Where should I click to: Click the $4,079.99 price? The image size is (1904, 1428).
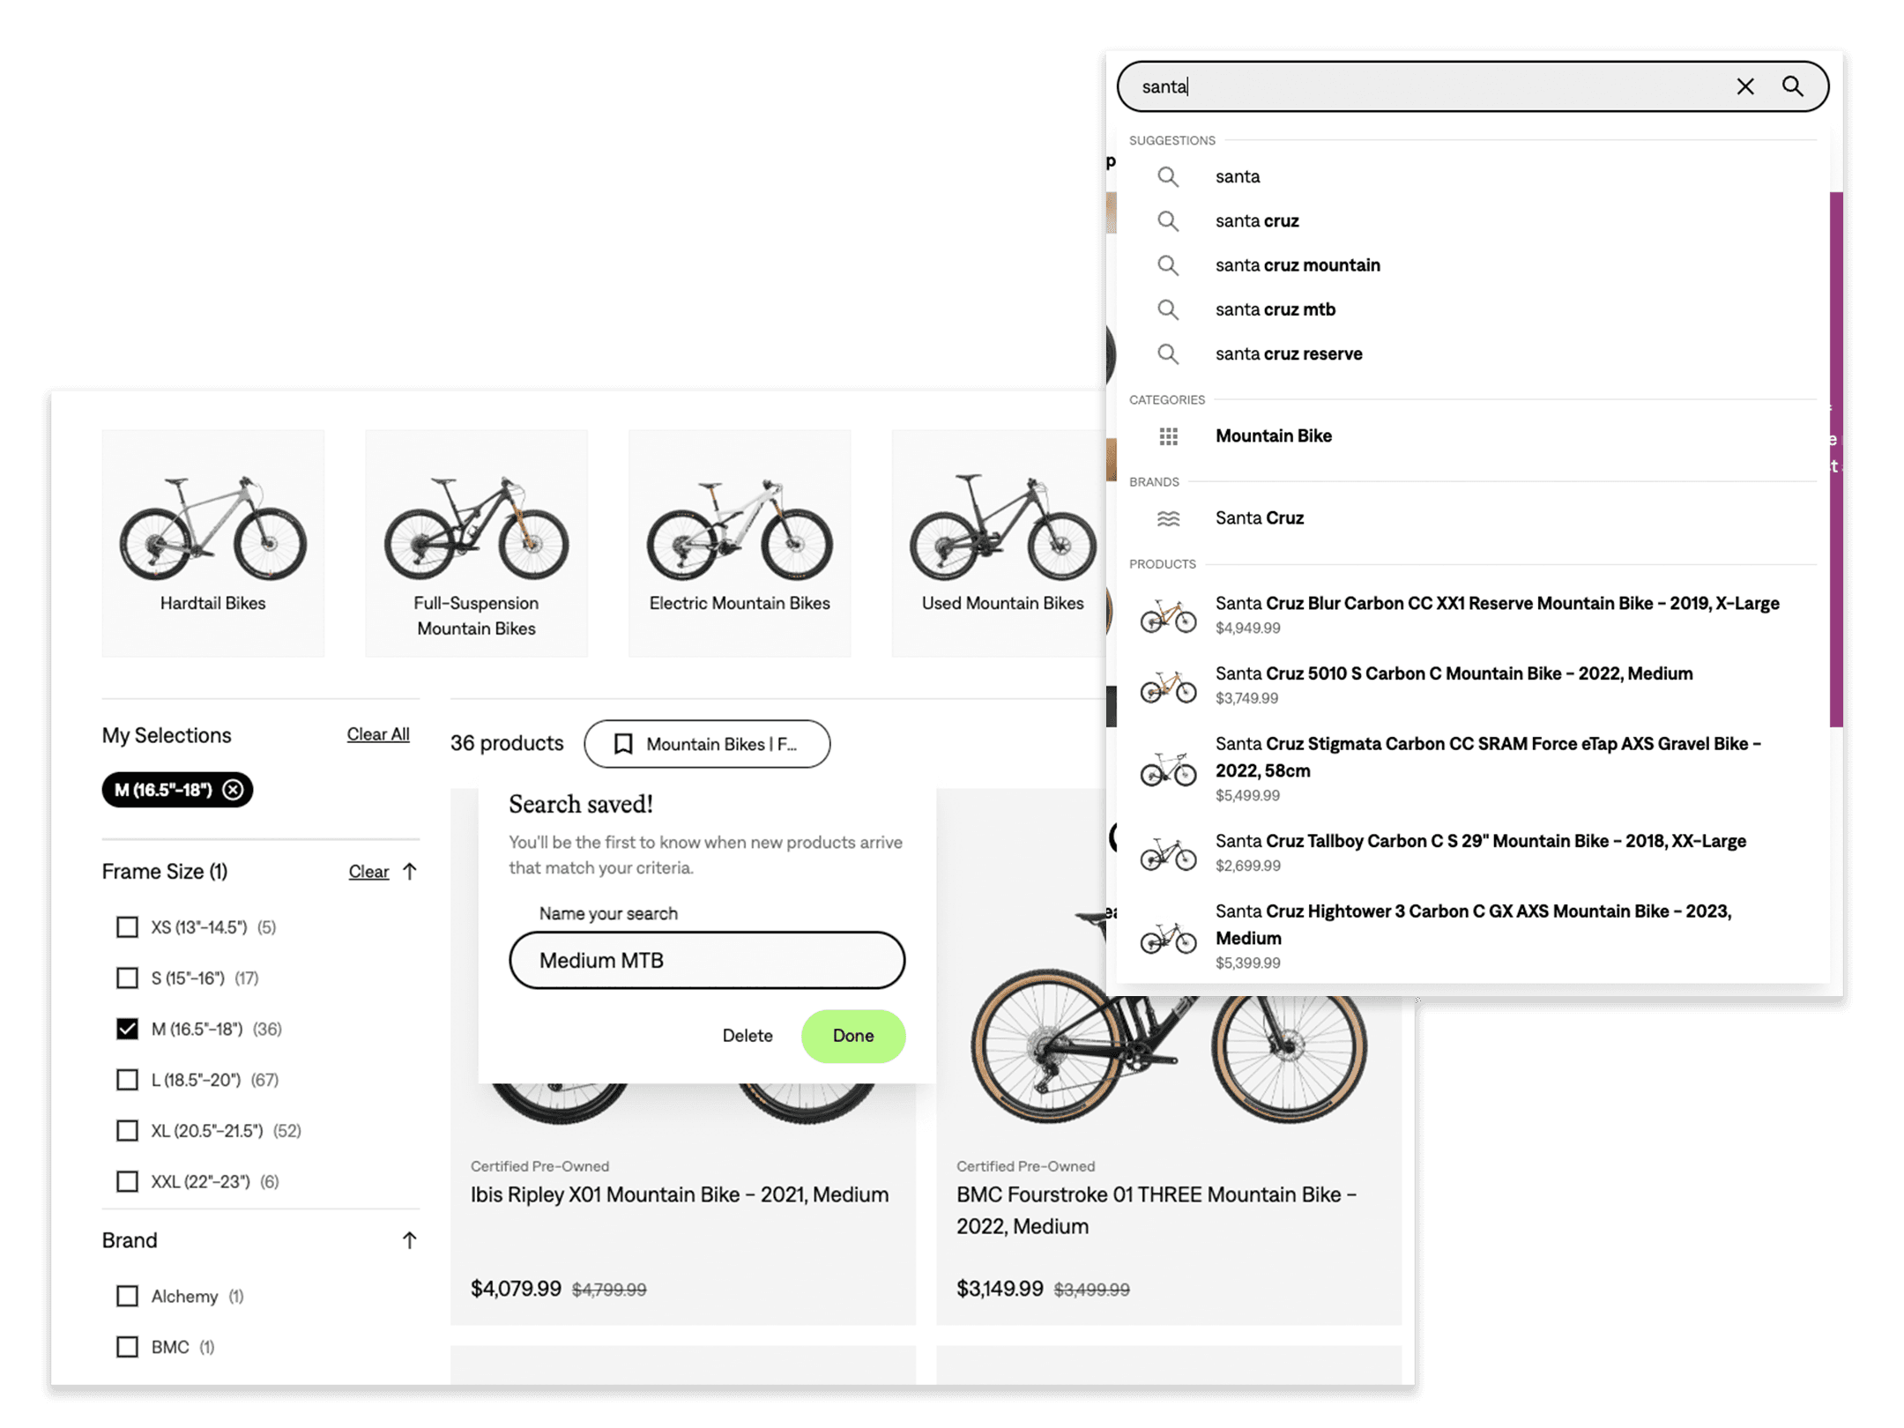click(516, 1289)
